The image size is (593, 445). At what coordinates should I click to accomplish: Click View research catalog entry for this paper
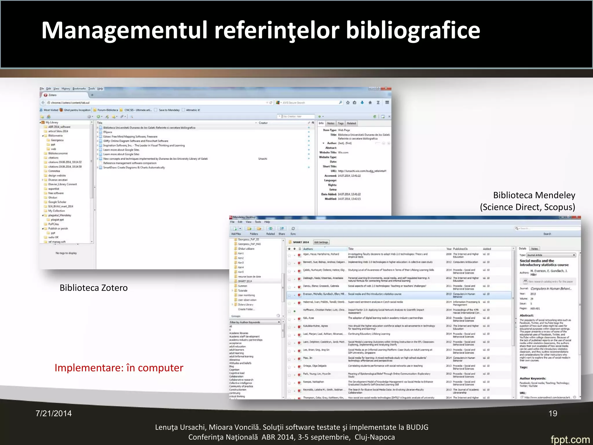[548, 281]
